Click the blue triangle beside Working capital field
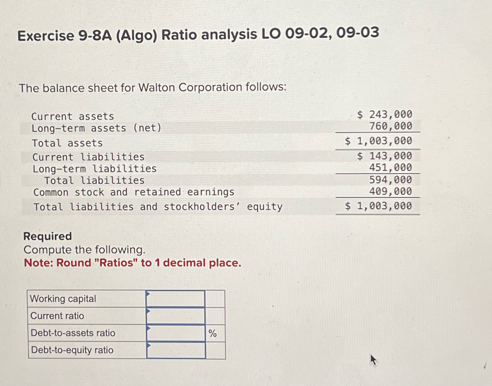The height and width of the screenshot is (386, 492). coord(148,294)
